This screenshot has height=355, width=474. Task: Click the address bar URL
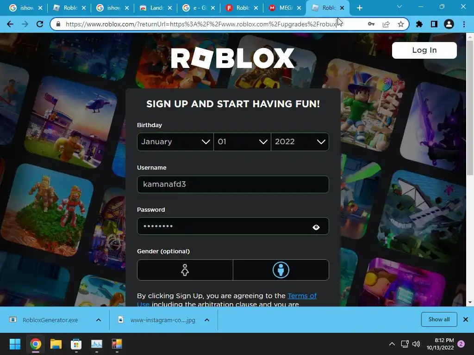[x=201, y=24]
